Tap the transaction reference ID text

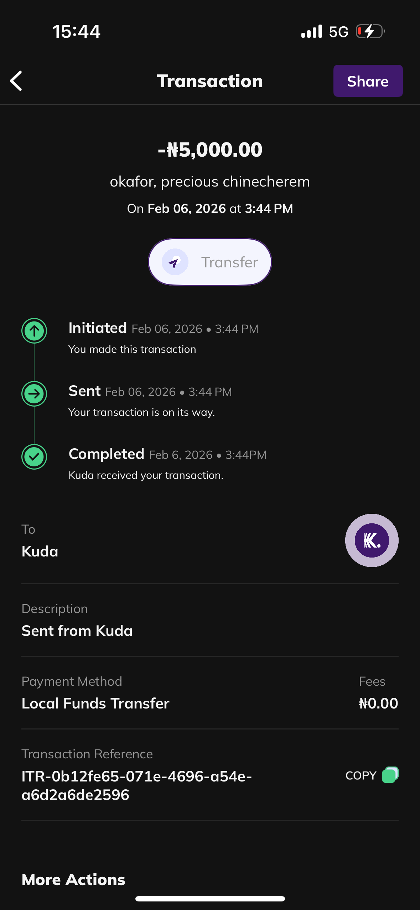pyautogui.click(x=136, y=785)
